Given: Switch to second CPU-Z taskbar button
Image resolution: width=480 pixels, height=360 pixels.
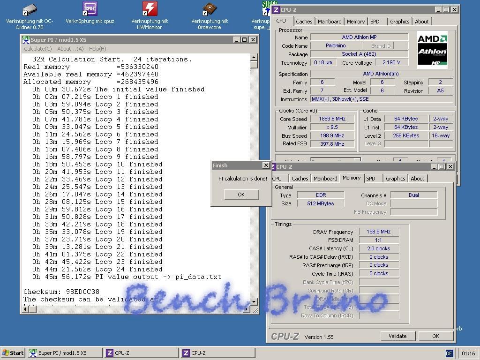Looking at the screenshot, I should tap(217, 353).
